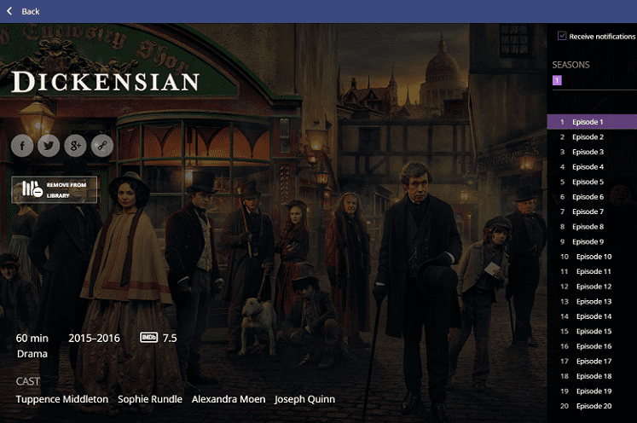Select Episode 7 row

point(592,211)
